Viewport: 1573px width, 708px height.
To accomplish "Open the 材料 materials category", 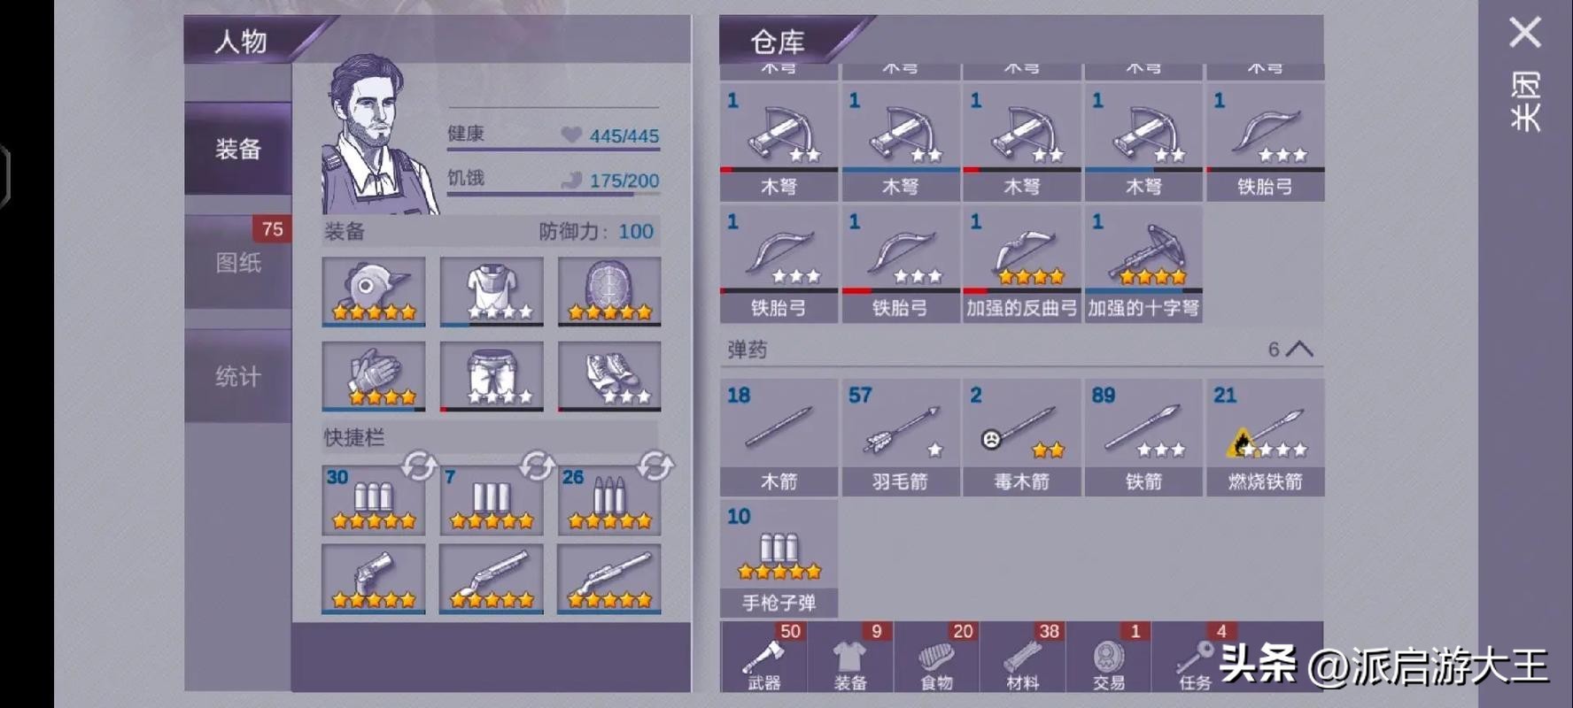I will tap(1022, 657).
